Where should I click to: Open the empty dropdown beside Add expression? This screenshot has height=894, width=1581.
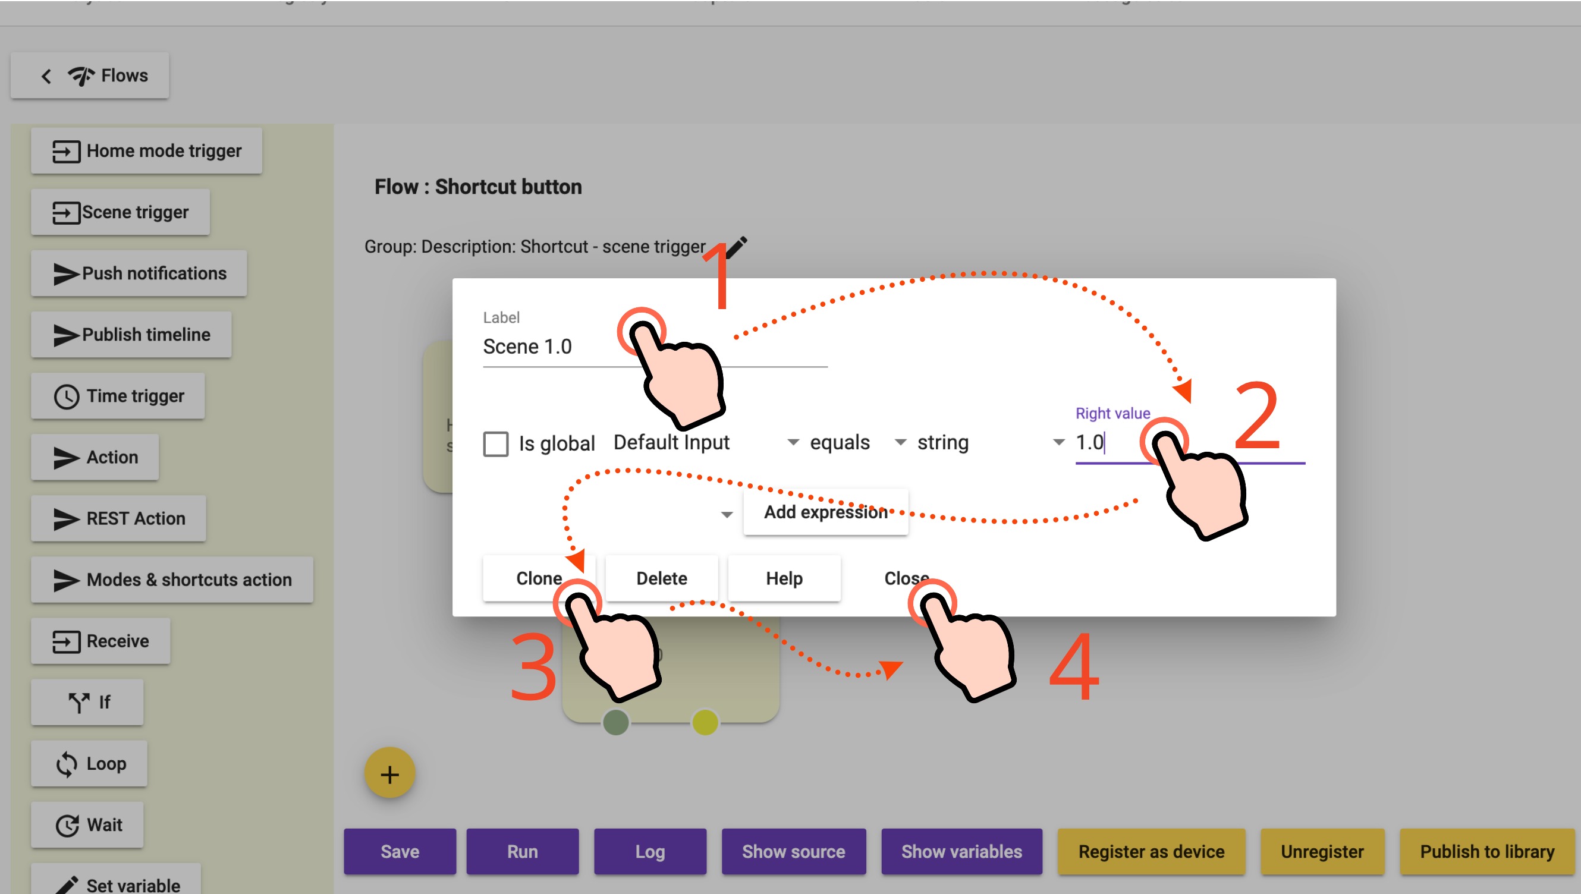point(727,515)
